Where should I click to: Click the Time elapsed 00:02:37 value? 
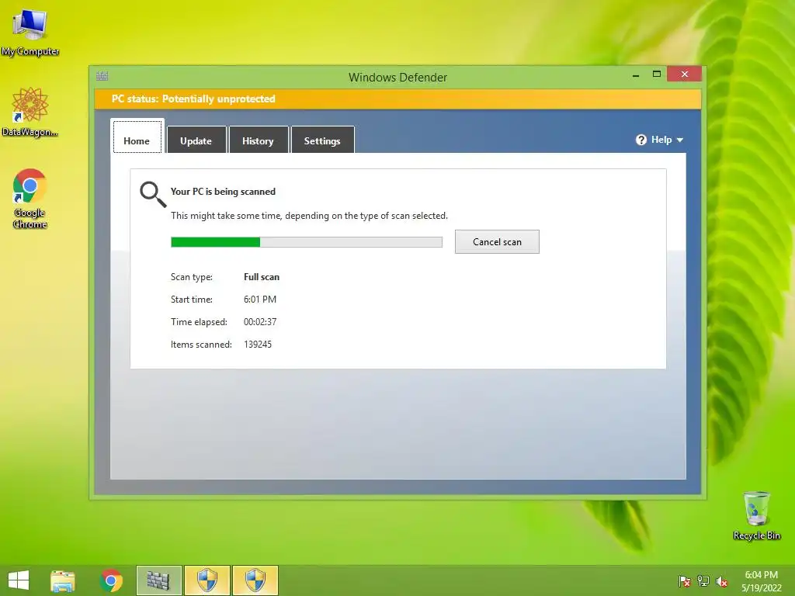pos(259,322)
